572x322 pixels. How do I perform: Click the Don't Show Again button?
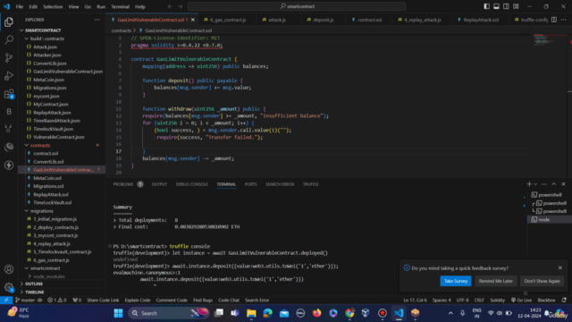[542, 281]
